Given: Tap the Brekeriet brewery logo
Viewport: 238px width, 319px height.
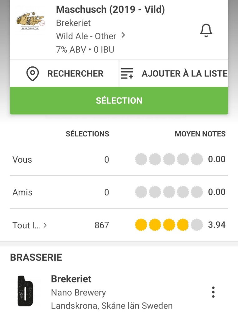Looking at the screenshot, I should pos(26,291).
